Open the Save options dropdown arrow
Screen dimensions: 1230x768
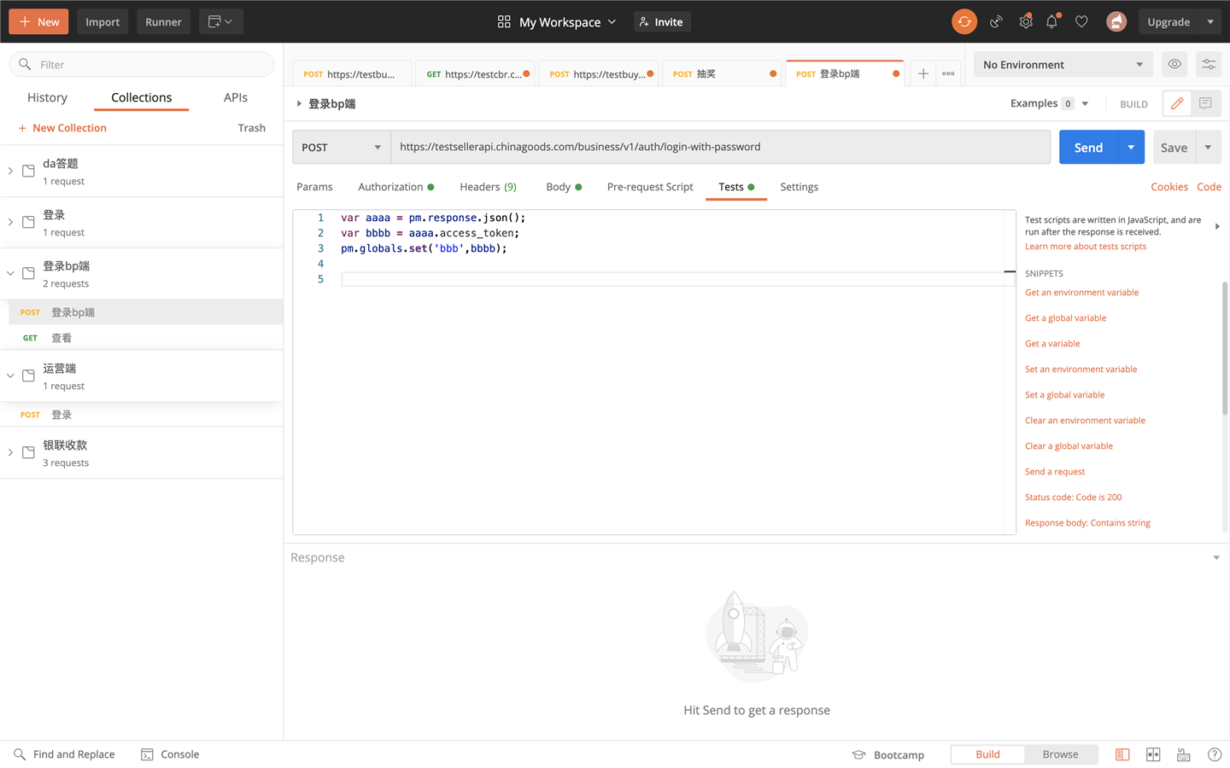[x=1208, y=147]
